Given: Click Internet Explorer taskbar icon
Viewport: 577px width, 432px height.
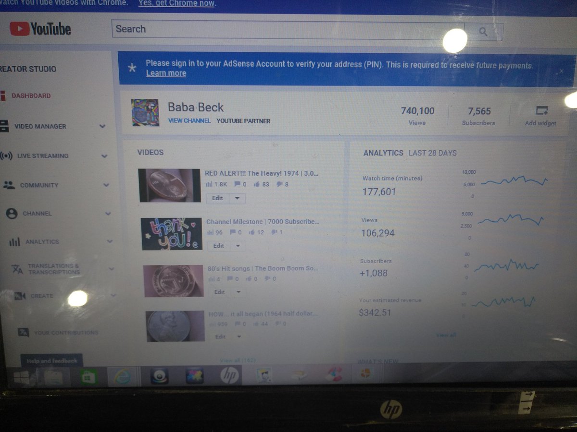Looking at the screenshot, I should (124, 377).
